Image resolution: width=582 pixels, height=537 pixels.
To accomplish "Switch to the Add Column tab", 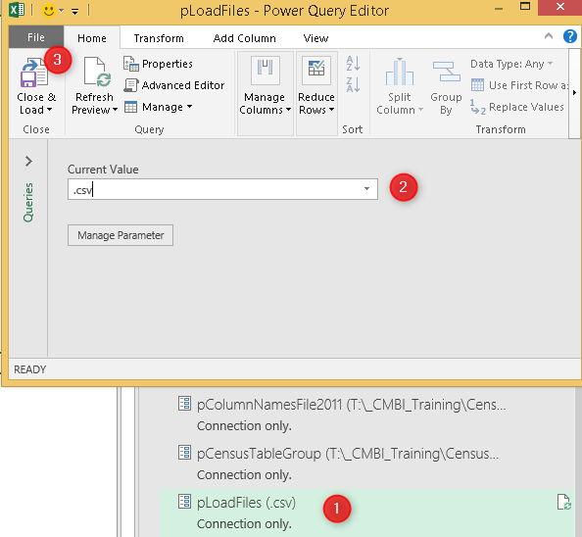I will [244, 38].
